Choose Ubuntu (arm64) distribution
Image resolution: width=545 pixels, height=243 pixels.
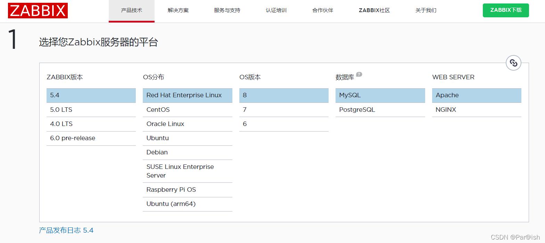(x=188, y=204)
